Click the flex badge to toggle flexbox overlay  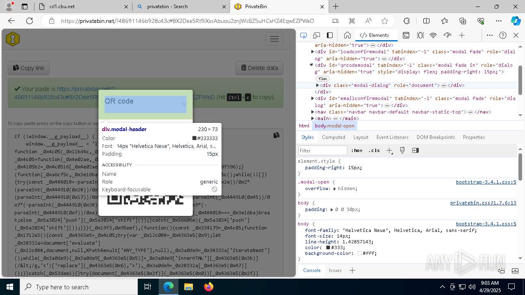pyautogui.click(x=323, y=79)
